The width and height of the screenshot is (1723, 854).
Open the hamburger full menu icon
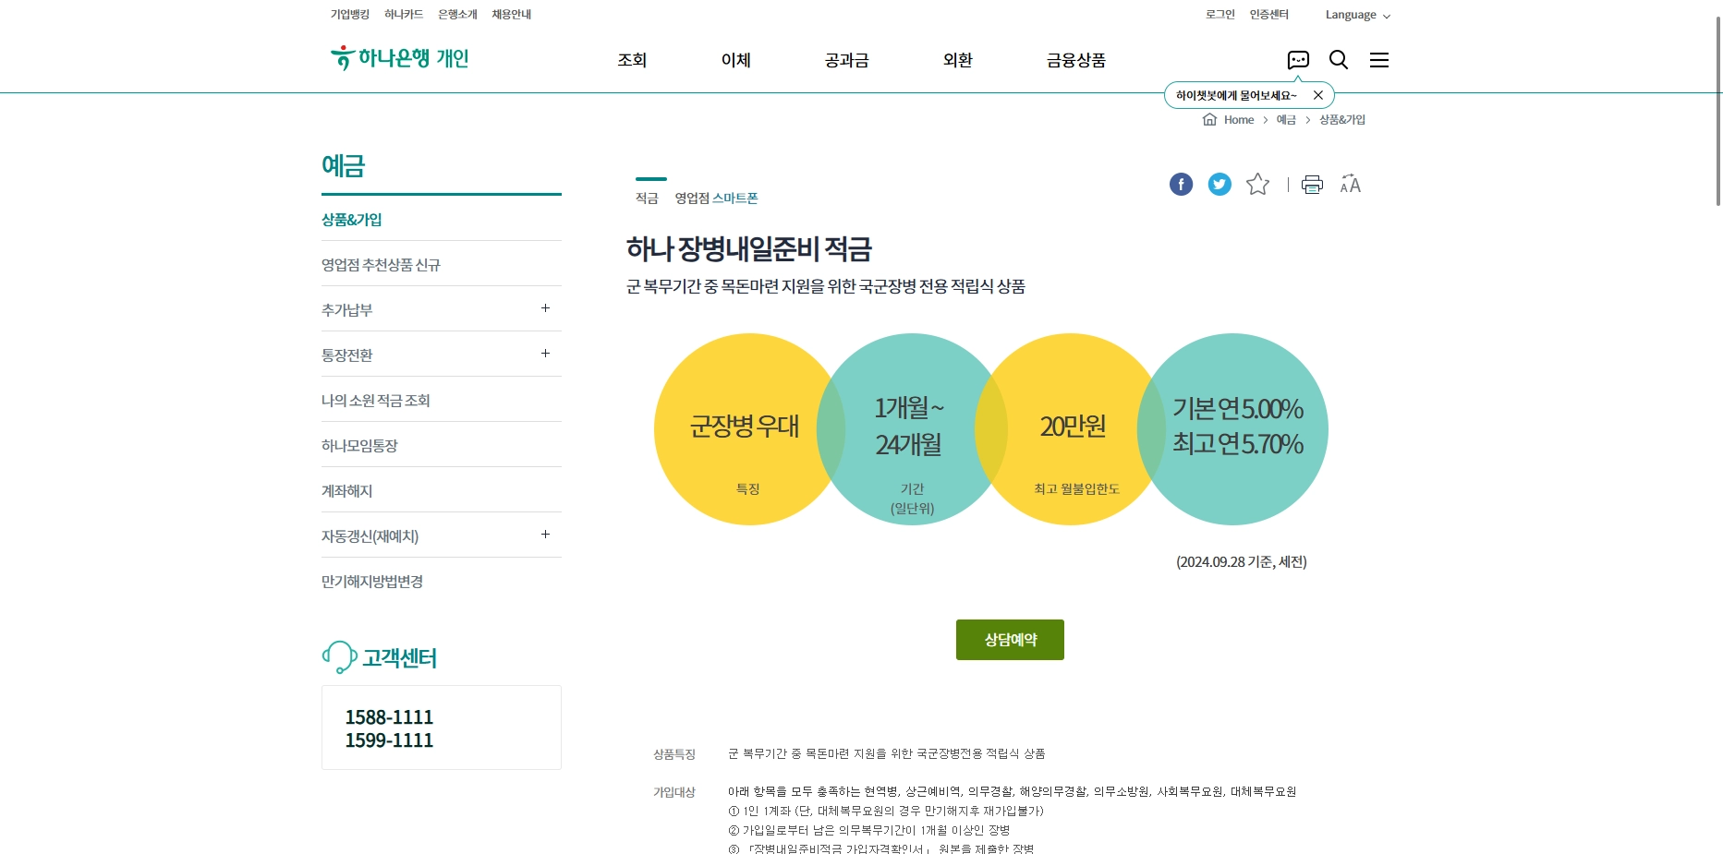[1379, 60]
